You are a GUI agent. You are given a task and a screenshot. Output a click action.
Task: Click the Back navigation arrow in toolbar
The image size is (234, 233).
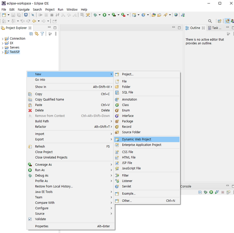click(x=34, y=21)
